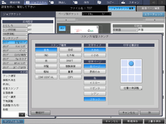Click the エラーチェック button
Image resolution: width=166 pixels, height=124 pixels.
[x=153, y=14]
